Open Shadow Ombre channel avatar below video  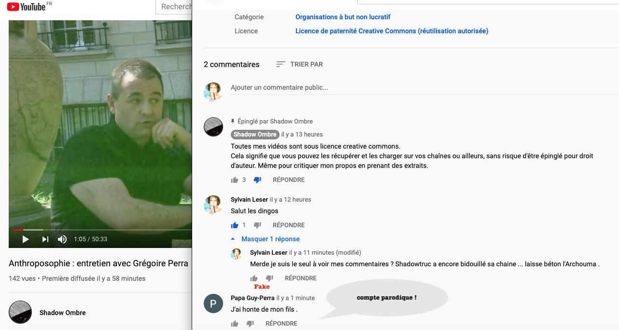click(x=20, y=313)
